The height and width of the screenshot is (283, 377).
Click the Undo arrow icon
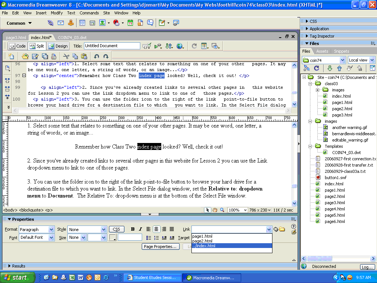pyautogui.click(x=96, y=56)
